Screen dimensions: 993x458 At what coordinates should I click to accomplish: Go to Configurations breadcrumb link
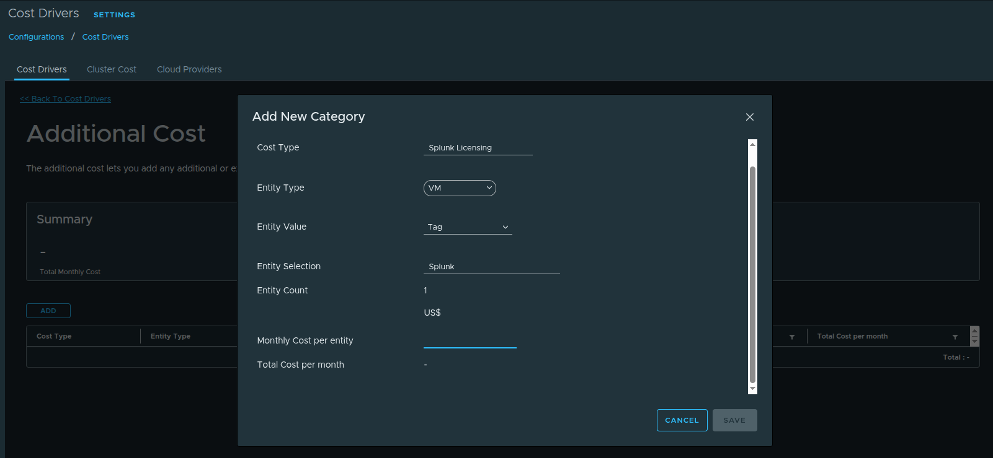[36, 37]
